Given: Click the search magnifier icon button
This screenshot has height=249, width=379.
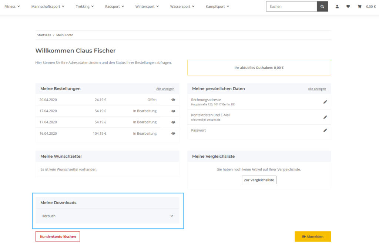Looking at the screenshot, I should (x=322, y=7).
